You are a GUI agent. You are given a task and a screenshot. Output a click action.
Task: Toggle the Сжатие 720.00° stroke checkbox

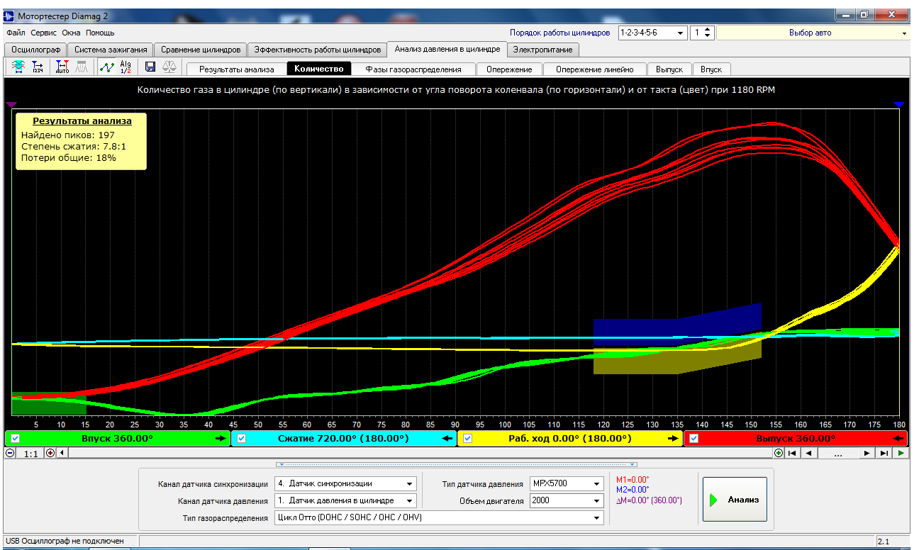[x=241, y=438]
